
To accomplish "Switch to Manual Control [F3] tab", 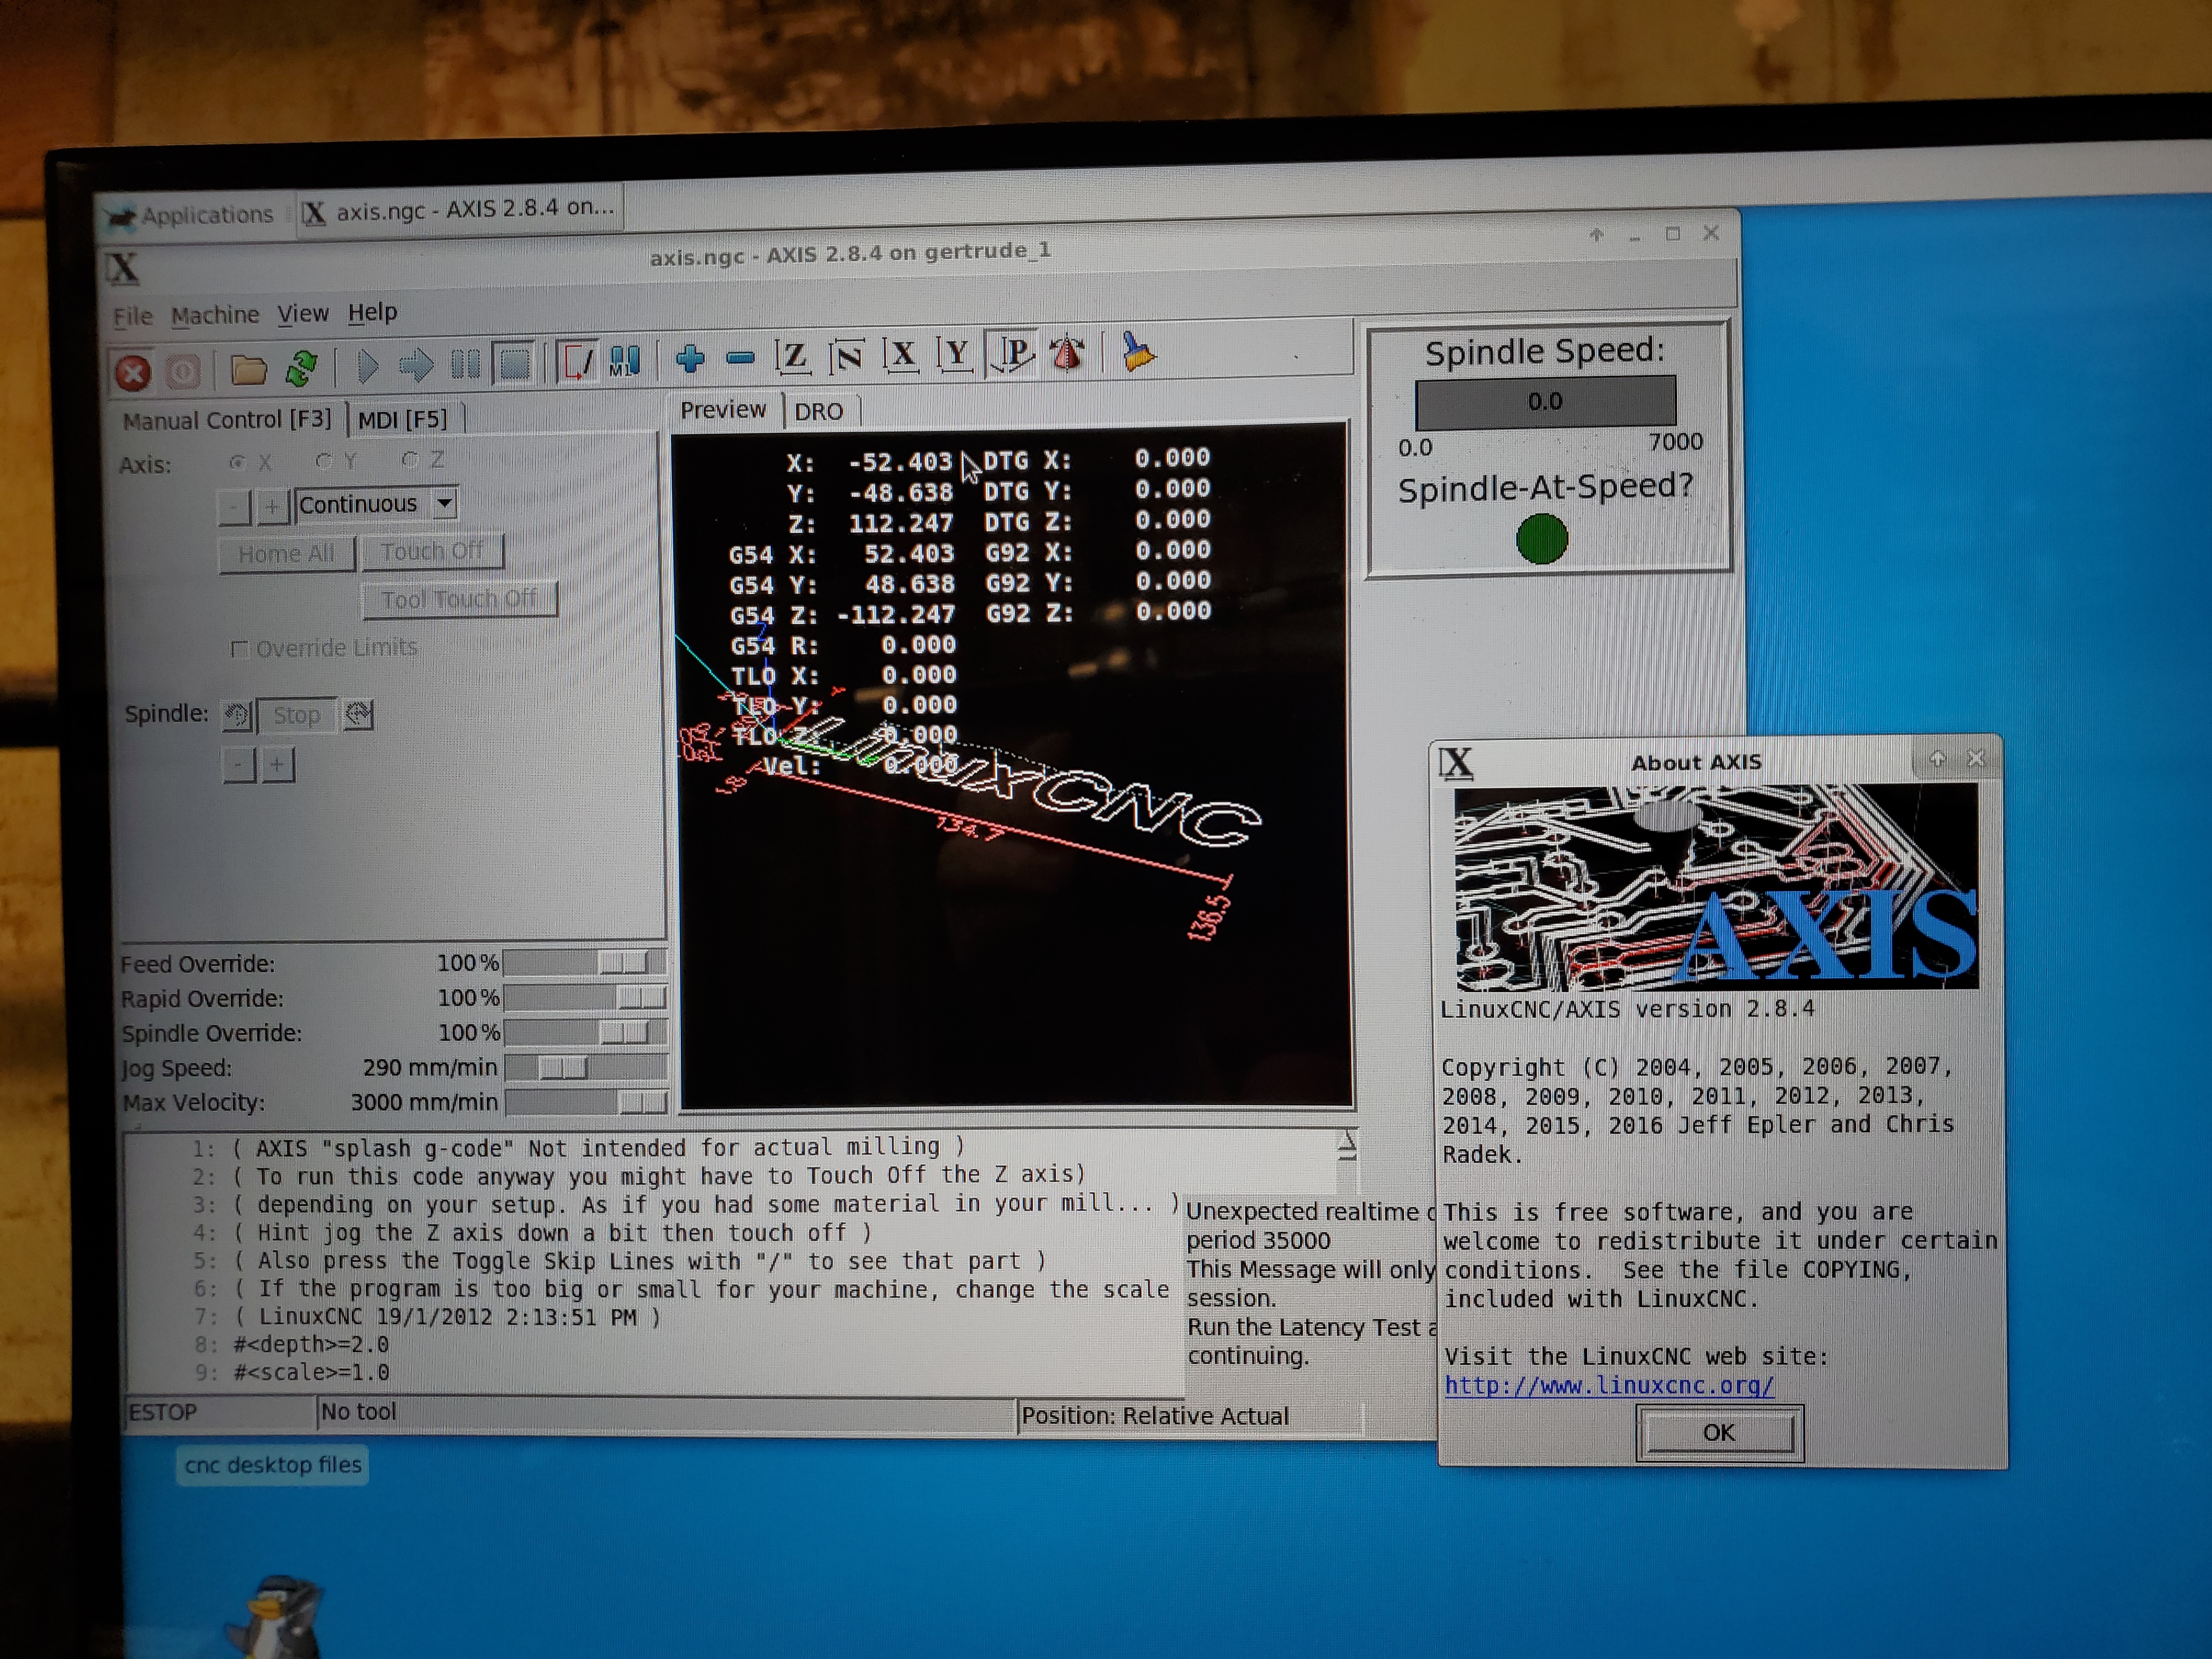I will point(227,420).
